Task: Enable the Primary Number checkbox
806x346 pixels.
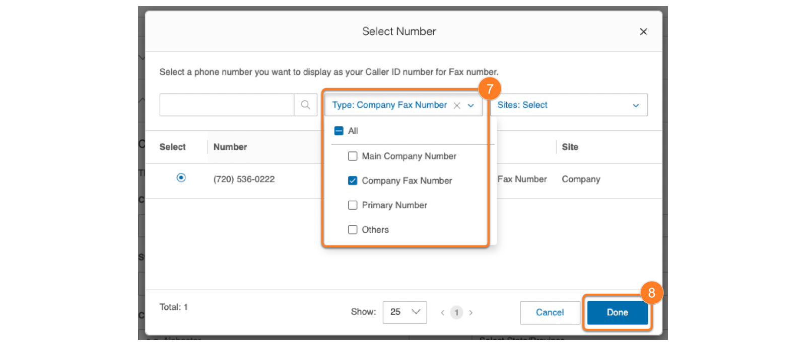Action: (x=353, y=205)
